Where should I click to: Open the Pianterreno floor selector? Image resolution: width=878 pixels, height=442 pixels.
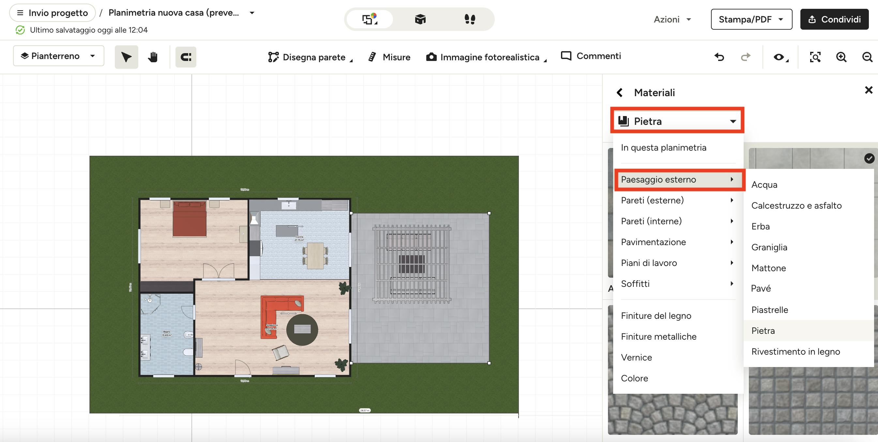pos(59,56)
